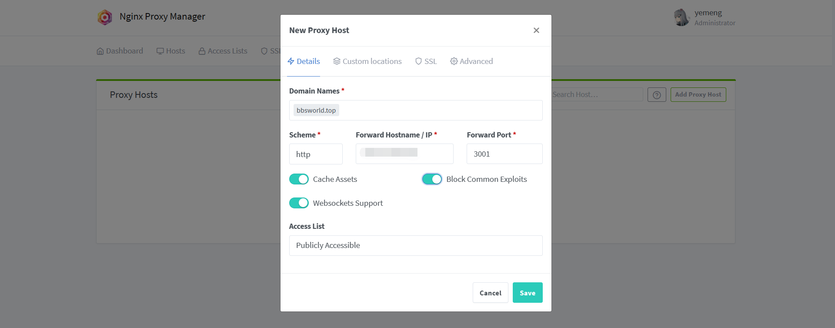The width and height of the screenshot is (835, 328).
Task: Switch to the SSL tab in dialog
Action: (x=426, y=61)
